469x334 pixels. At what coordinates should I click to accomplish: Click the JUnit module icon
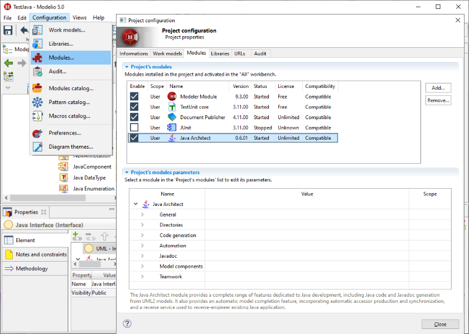pyautogui.click(x=172, y=127)
